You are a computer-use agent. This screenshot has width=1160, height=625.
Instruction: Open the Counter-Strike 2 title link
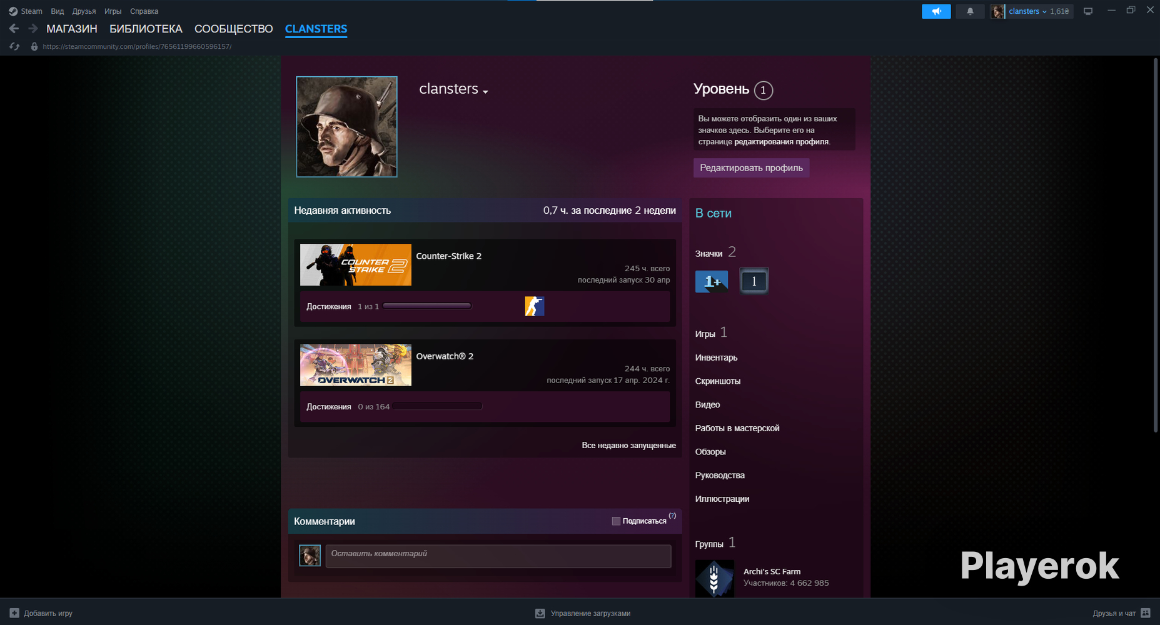point(448,256)
